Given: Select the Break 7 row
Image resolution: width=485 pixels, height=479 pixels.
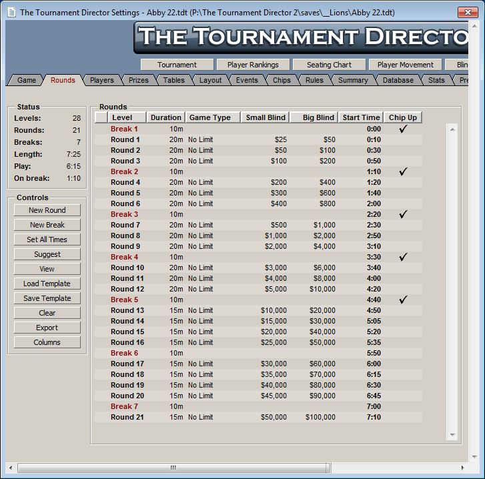Looking at the screenshot, I should pos(258,406).
